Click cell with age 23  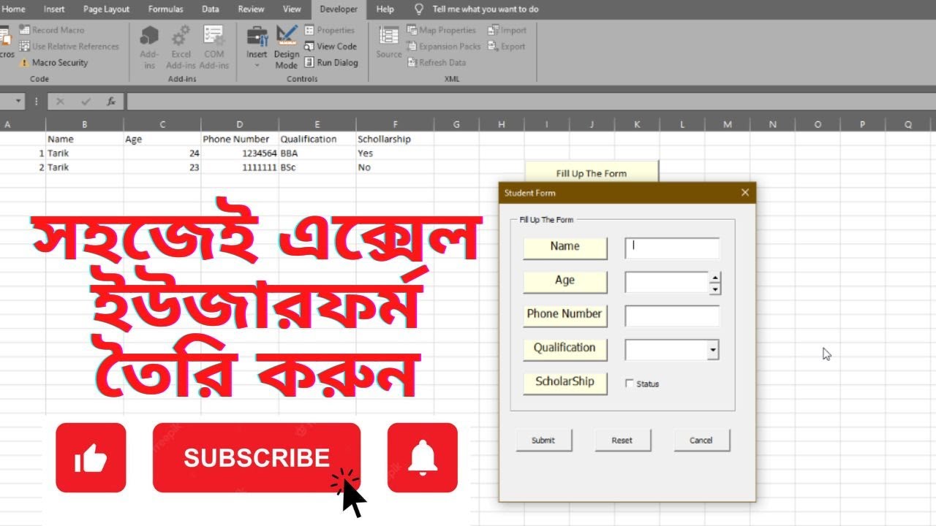(162, 167)
